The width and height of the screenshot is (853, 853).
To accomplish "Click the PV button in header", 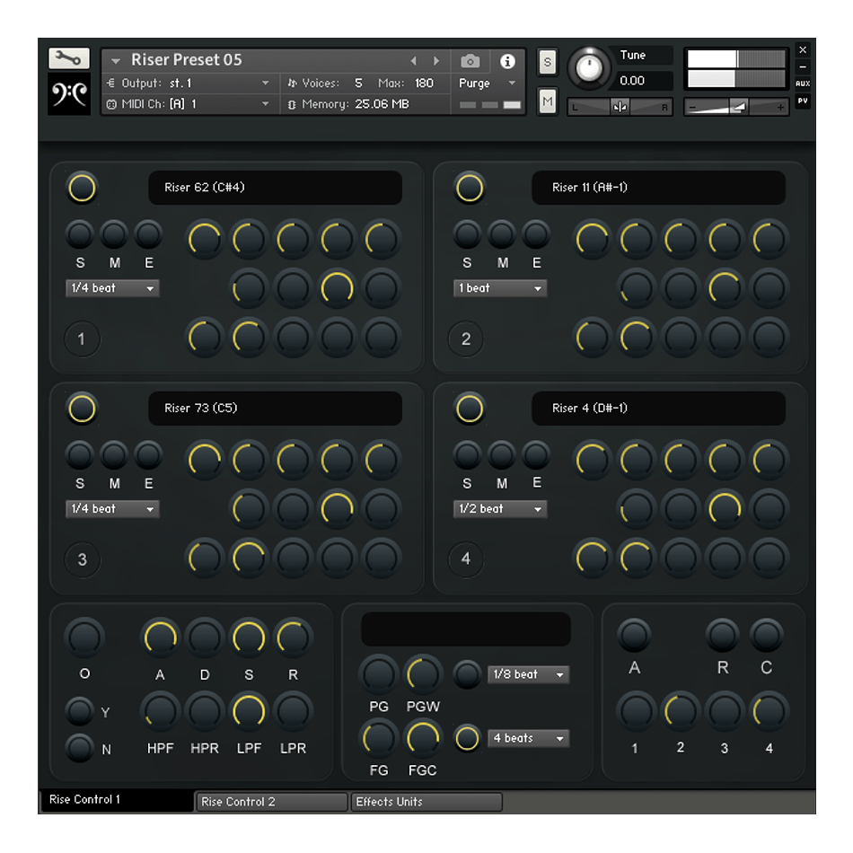I will tap(803, 101).
